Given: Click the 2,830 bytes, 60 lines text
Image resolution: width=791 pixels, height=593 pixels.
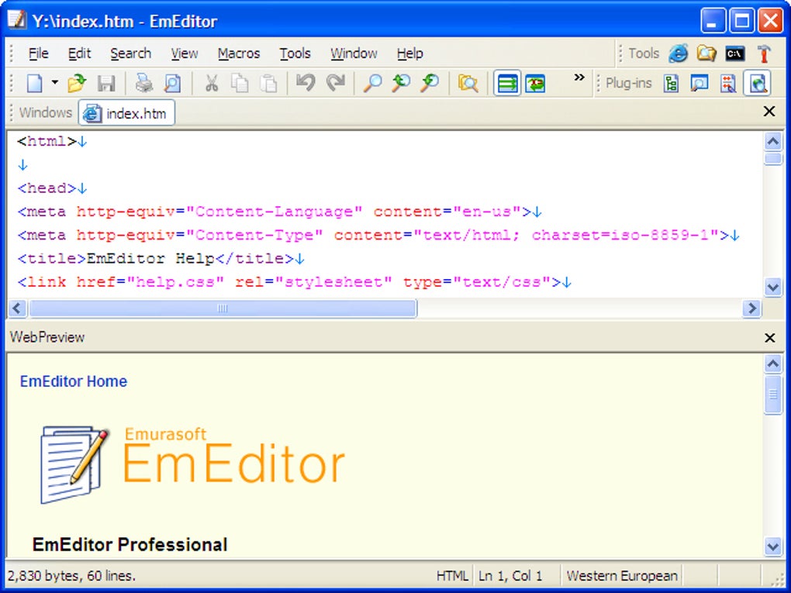Looking at the screenshot, I should (71, 576).
